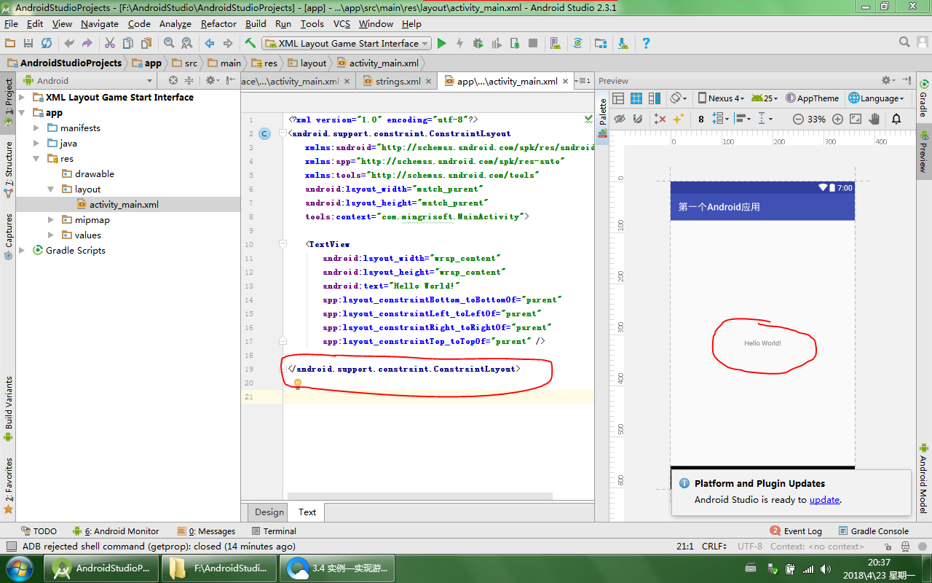Screen dimensions: 932x583
Task: Click the Synchronize refresh icon
Action: (x=47, y=44)
